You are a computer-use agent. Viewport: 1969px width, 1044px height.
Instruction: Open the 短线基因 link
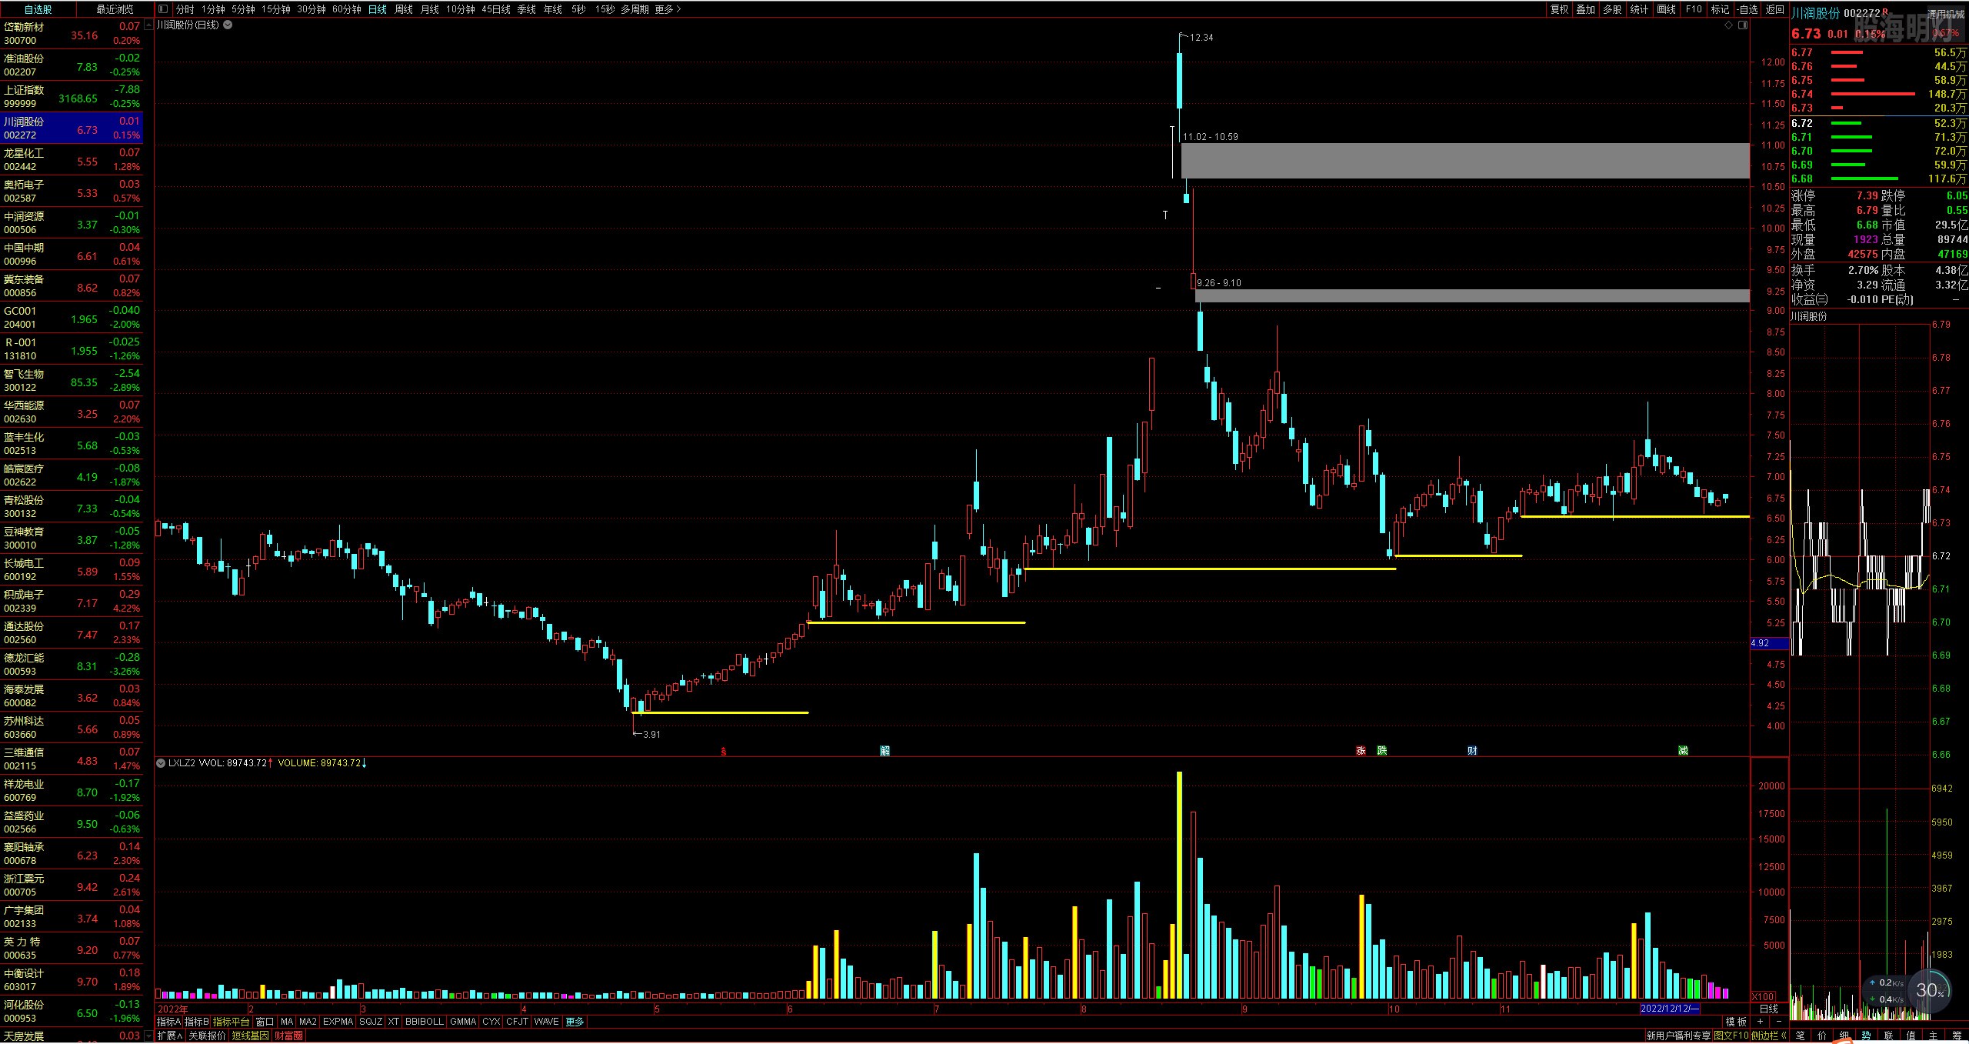tap(251, 1036)
